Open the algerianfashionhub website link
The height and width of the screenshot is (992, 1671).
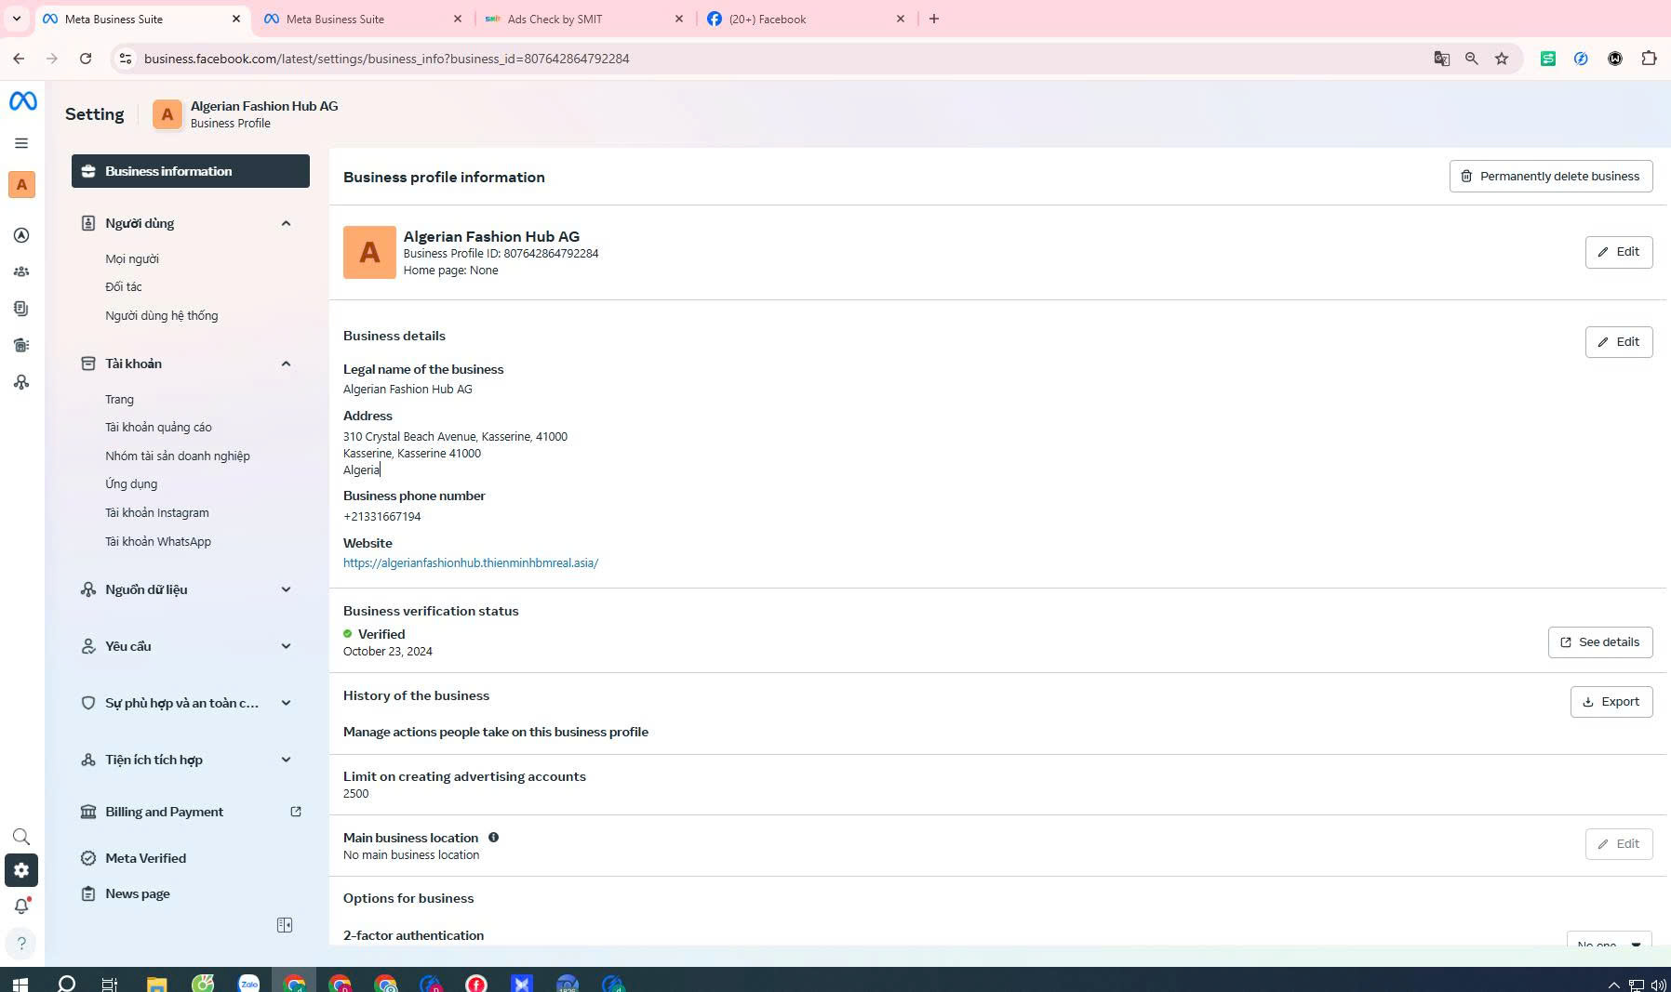coord(471,563)
